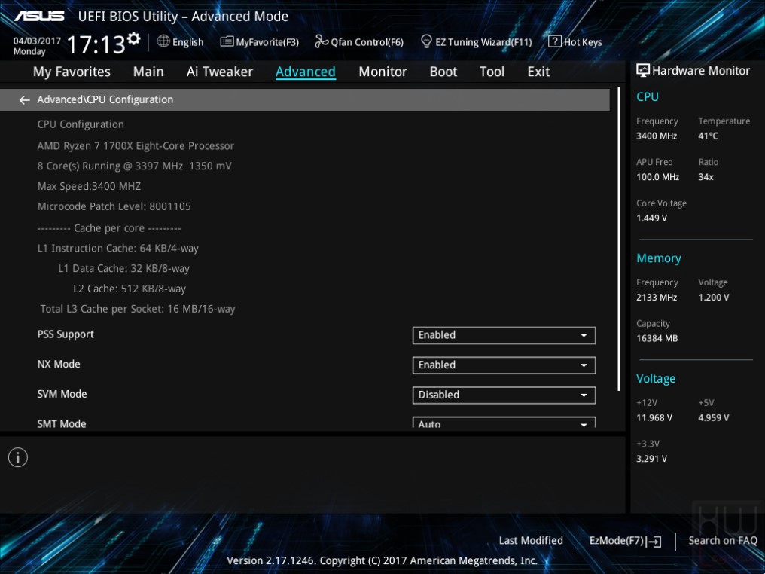This screenshot has height=574, width=765.
Task: Click the arrow on PSS Support dropdown
Action: [x=584, y=335]
